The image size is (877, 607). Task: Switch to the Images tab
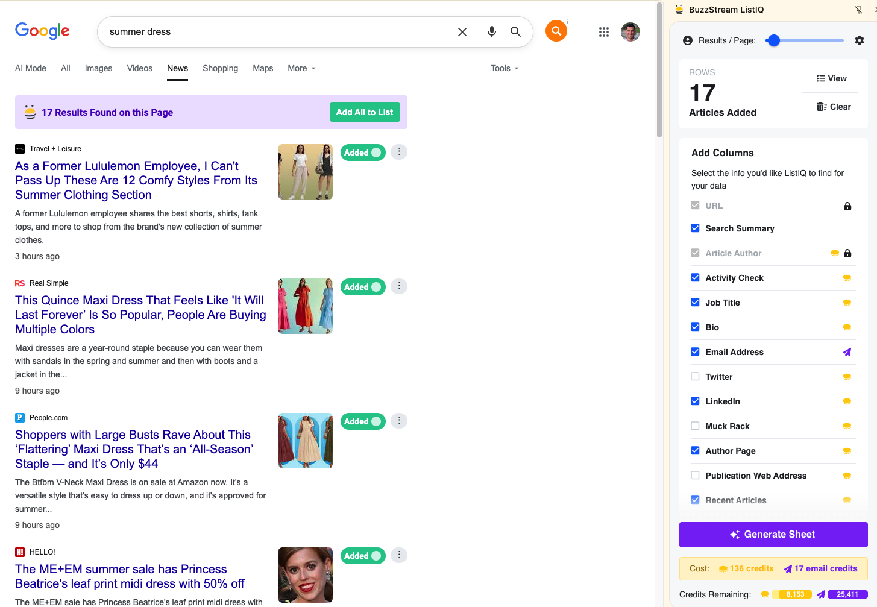(98, 68)
